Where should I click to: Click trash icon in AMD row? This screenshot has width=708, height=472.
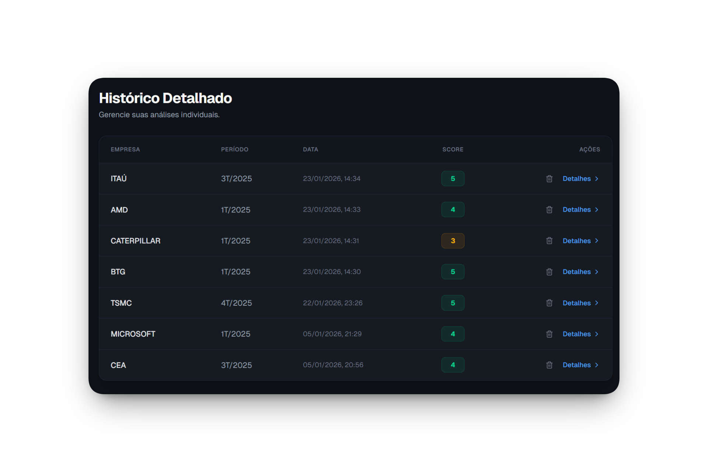[549, 210]
